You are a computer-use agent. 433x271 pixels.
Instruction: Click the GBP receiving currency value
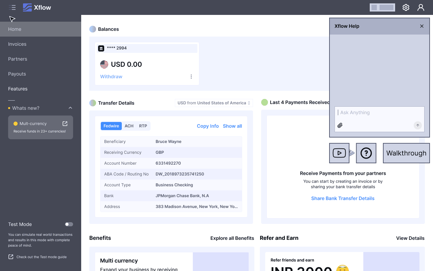click(160, 152)
